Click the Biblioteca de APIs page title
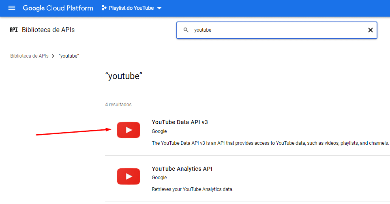The image size is (390, 204). pyautogui.click(x=48, y=30)
